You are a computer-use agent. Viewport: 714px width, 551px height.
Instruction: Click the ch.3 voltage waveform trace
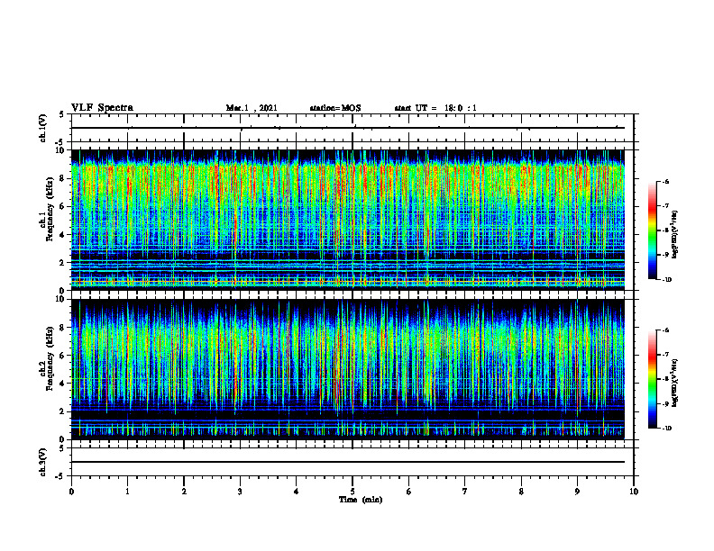[348, 462]
